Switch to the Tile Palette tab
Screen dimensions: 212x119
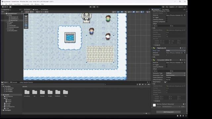(x=165, y=10)
